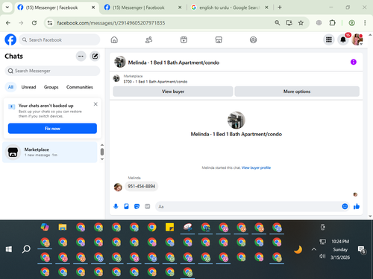Click the 951-454-8894 message bubble

pyautogui.click(x=142, y=186)
